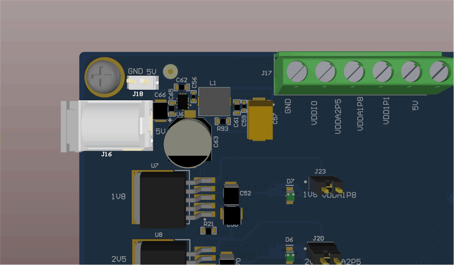Select the J20 jumper header
Image resolution: width=454 pixels, height=265 pixels.
[324, 254]
